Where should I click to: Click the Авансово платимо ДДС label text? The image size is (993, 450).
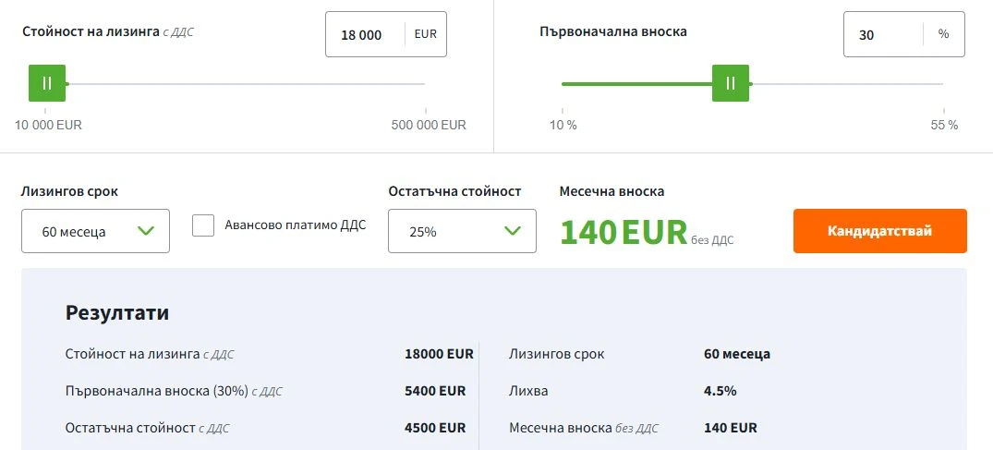[x=295, y=225]
